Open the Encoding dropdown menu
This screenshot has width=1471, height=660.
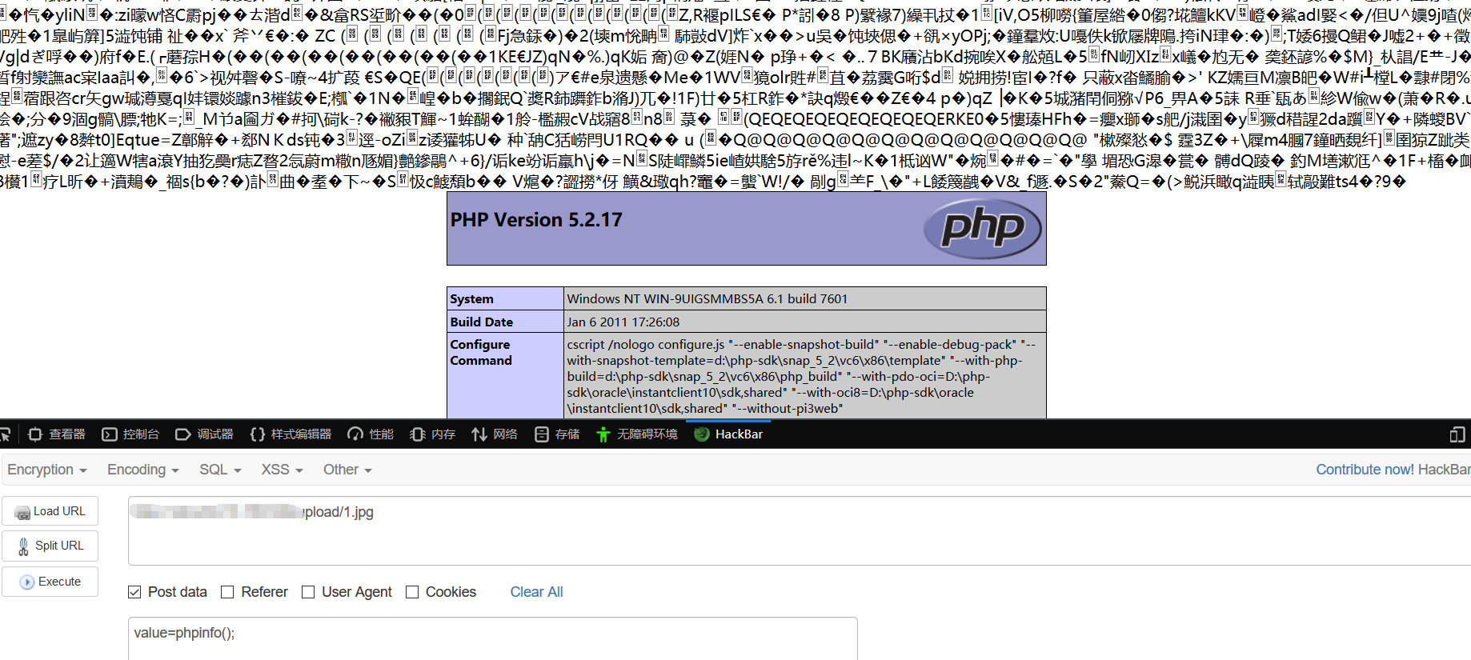(x=143, y=470)
